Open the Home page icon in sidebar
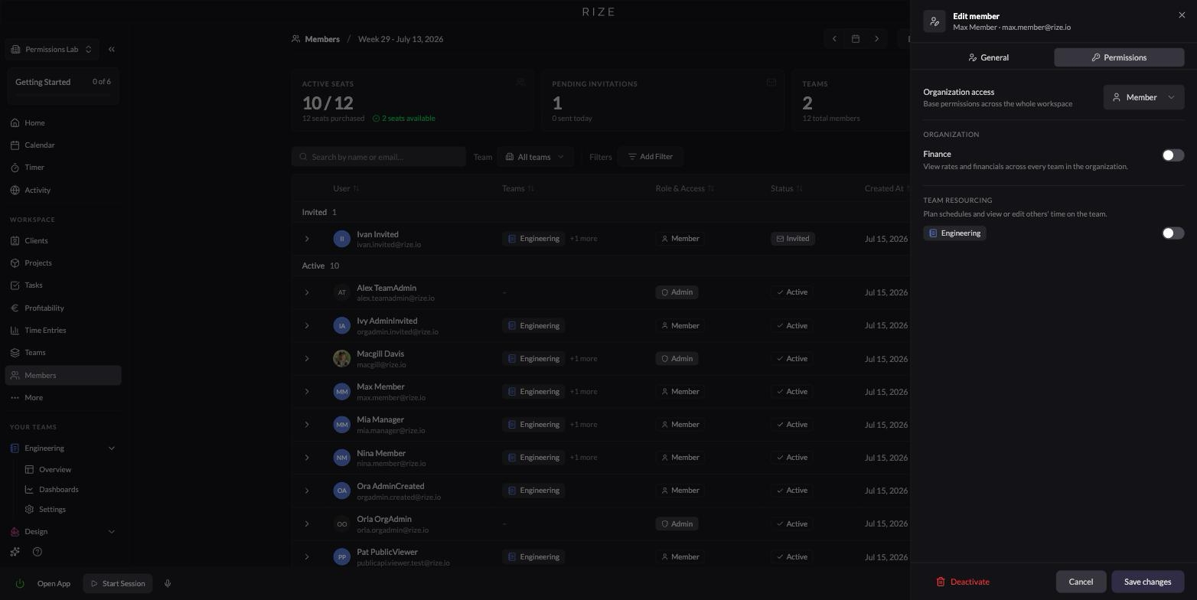The image size is (1197, 600). pyautogui.click(x=15, y=122)
